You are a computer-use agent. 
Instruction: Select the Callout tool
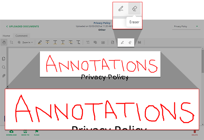(x=95, y=42)
